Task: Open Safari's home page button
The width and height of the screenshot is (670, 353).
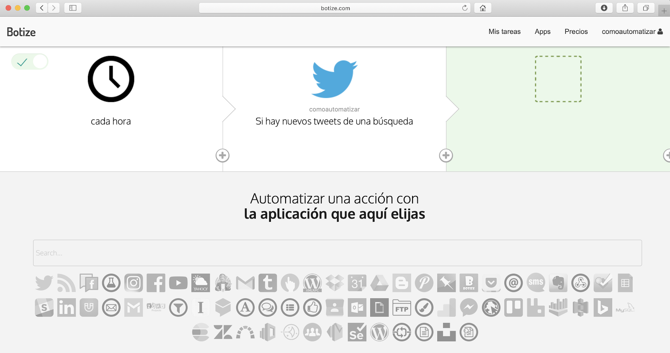Action: coord(483,8)
